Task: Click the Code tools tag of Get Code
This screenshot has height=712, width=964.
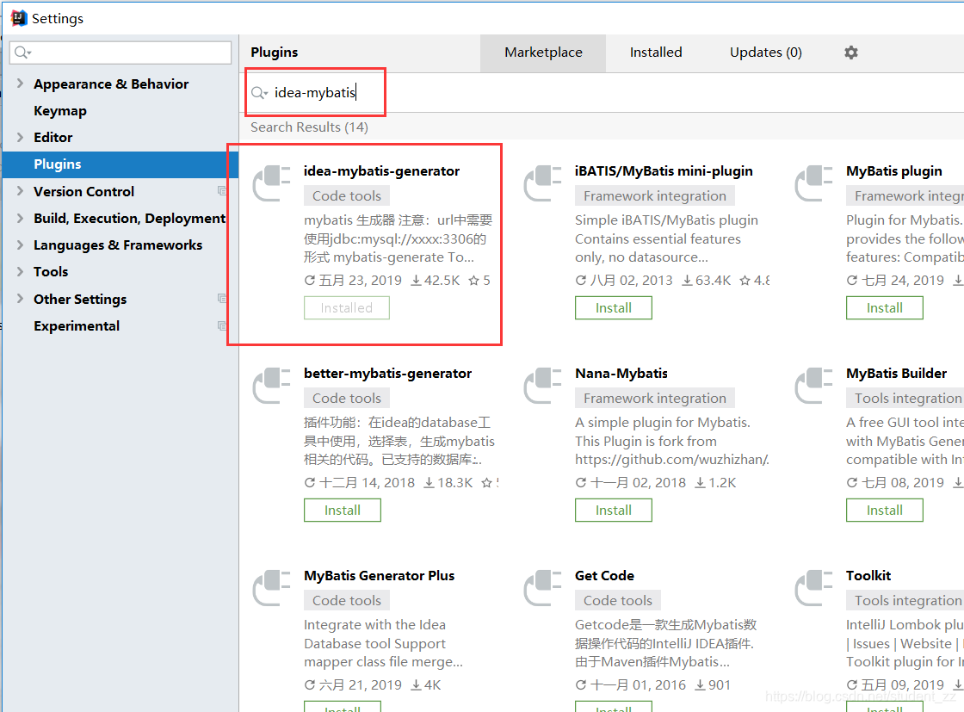Action: pos(618,601)
